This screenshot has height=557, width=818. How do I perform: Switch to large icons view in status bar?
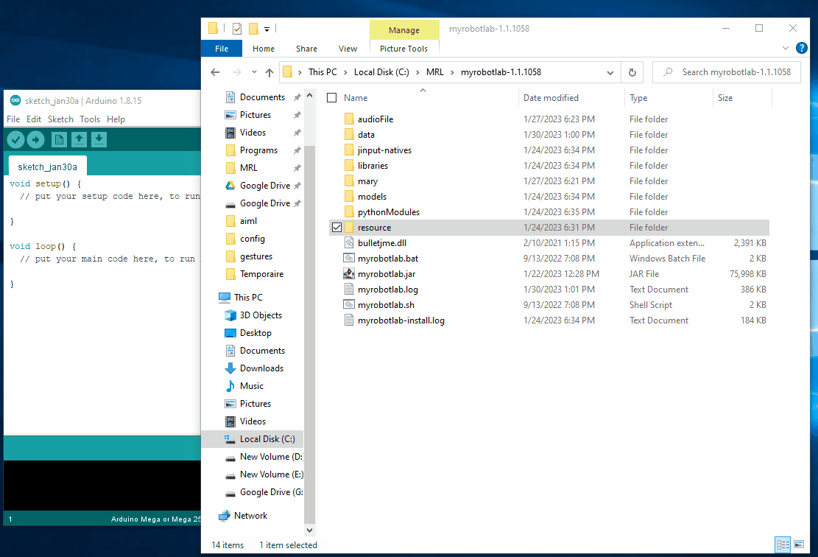click(x=799, y=545)
